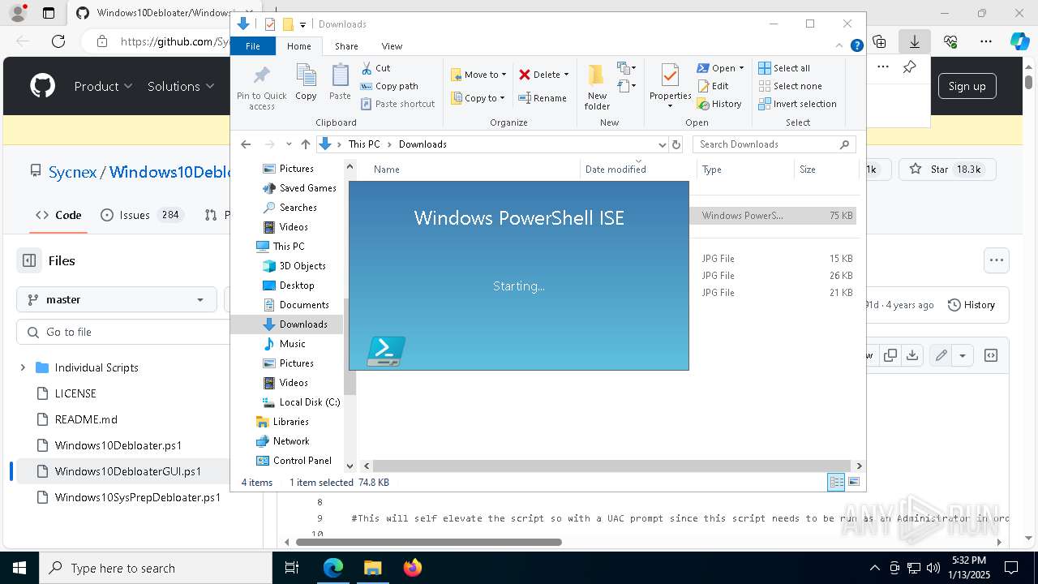Open Firefox from the taskbar

point(413,568)
